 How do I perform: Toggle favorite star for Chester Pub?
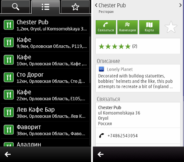[171, 27]
